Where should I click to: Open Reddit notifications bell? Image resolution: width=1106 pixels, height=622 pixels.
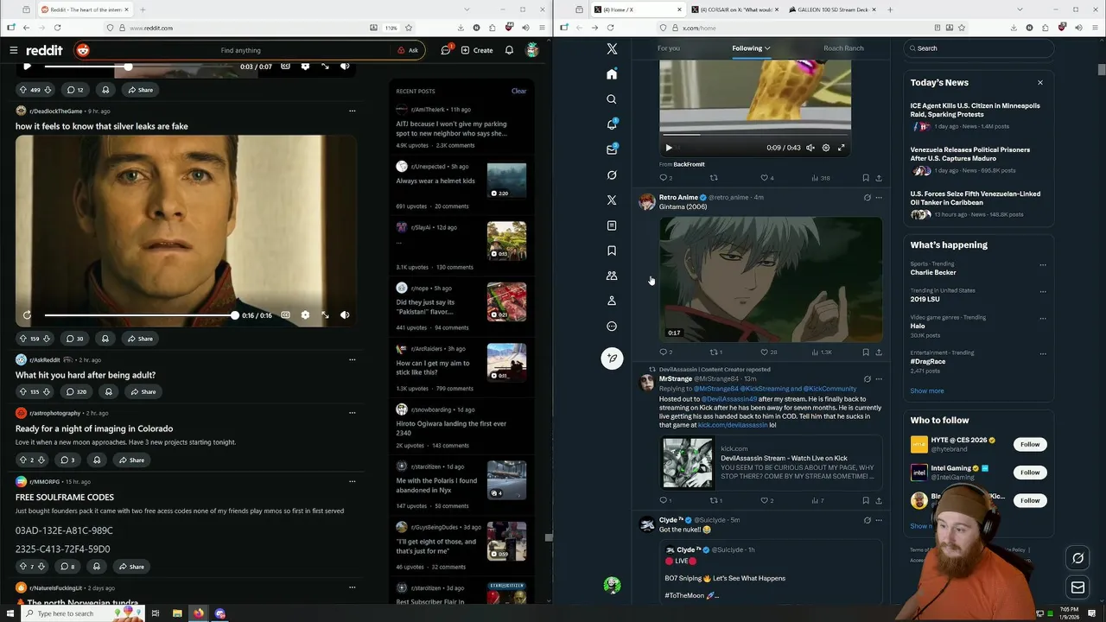509,50
